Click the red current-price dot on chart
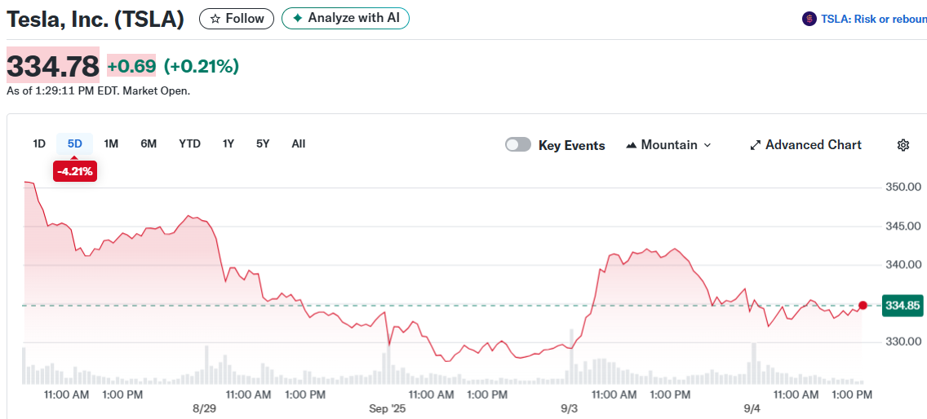The height and width of the screenshot is (419, 927). [x=863, y=306]
